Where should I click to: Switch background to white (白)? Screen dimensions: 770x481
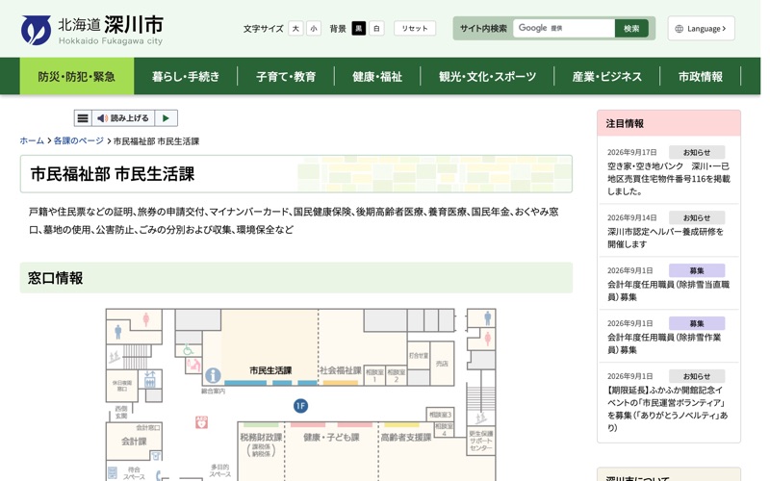point(376,29)
